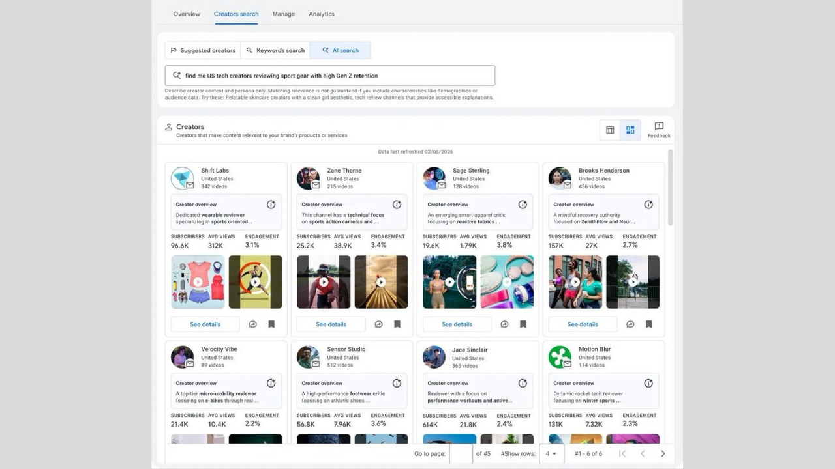
Task: Bookmark the Shift Labs creator
Action: pyautogui.click(x=271, y=324)
